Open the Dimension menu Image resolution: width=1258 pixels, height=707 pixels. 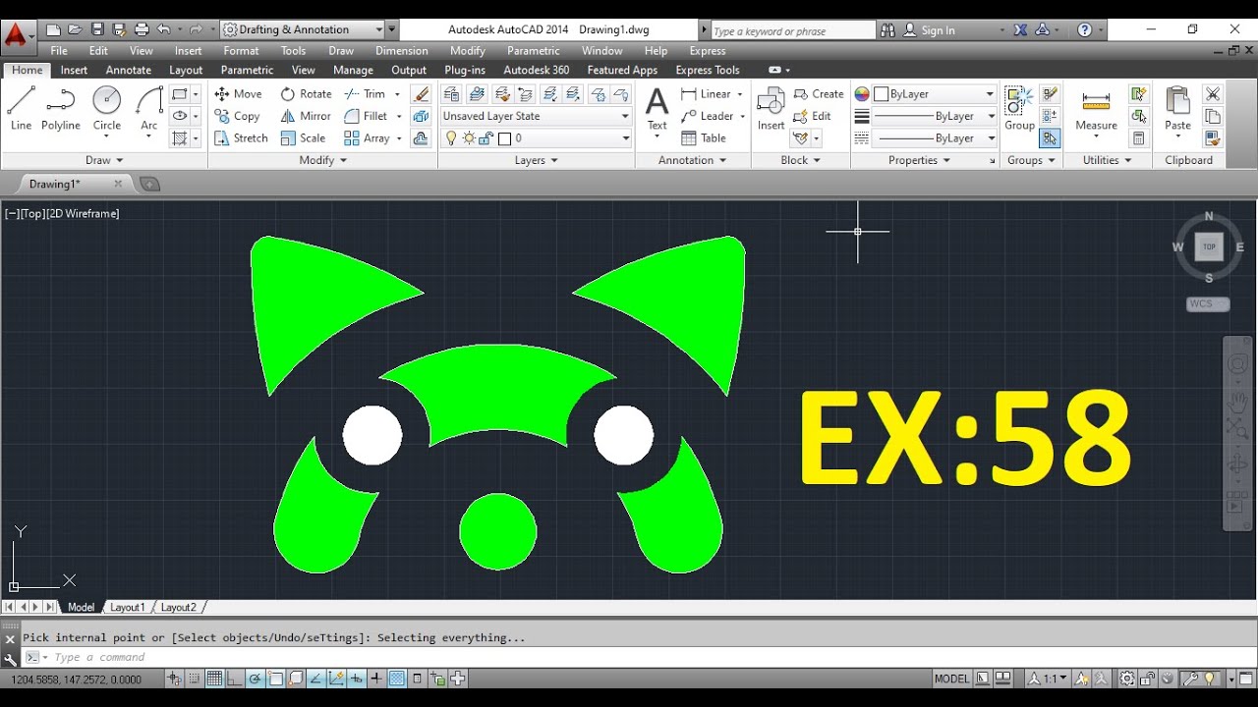(401, 51)
